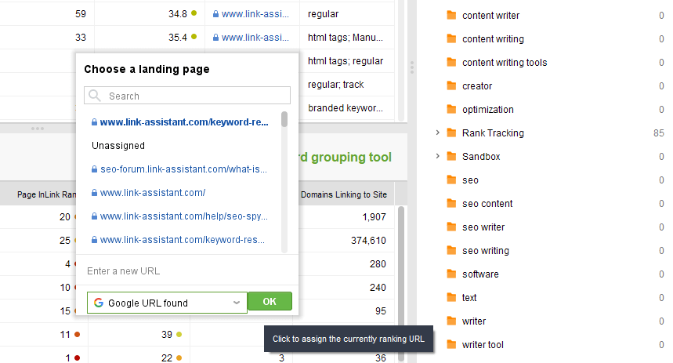Click the Page InLink Rank column header

[46, 194]
